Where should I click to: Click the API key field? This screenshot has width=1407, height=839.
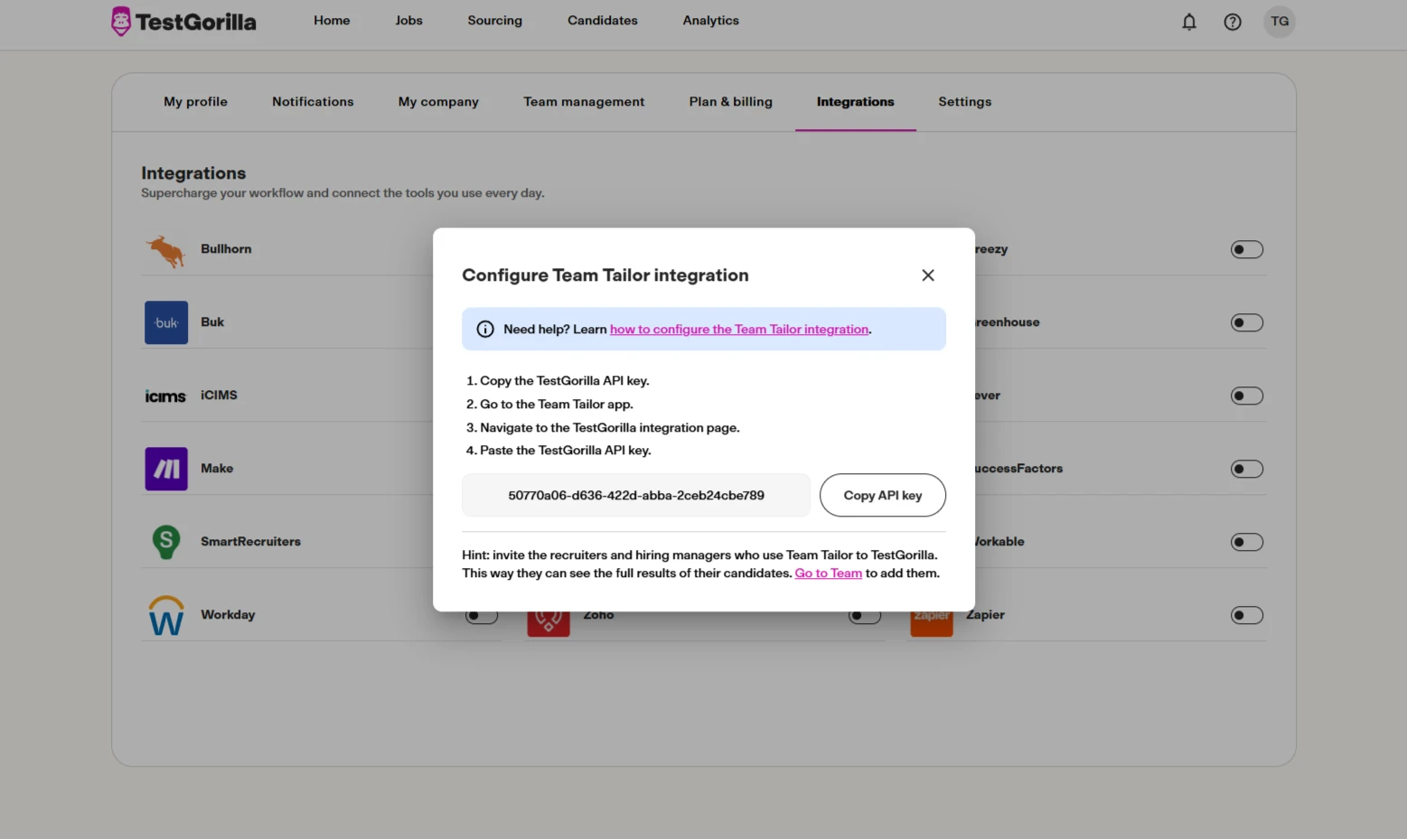(636, 495)
